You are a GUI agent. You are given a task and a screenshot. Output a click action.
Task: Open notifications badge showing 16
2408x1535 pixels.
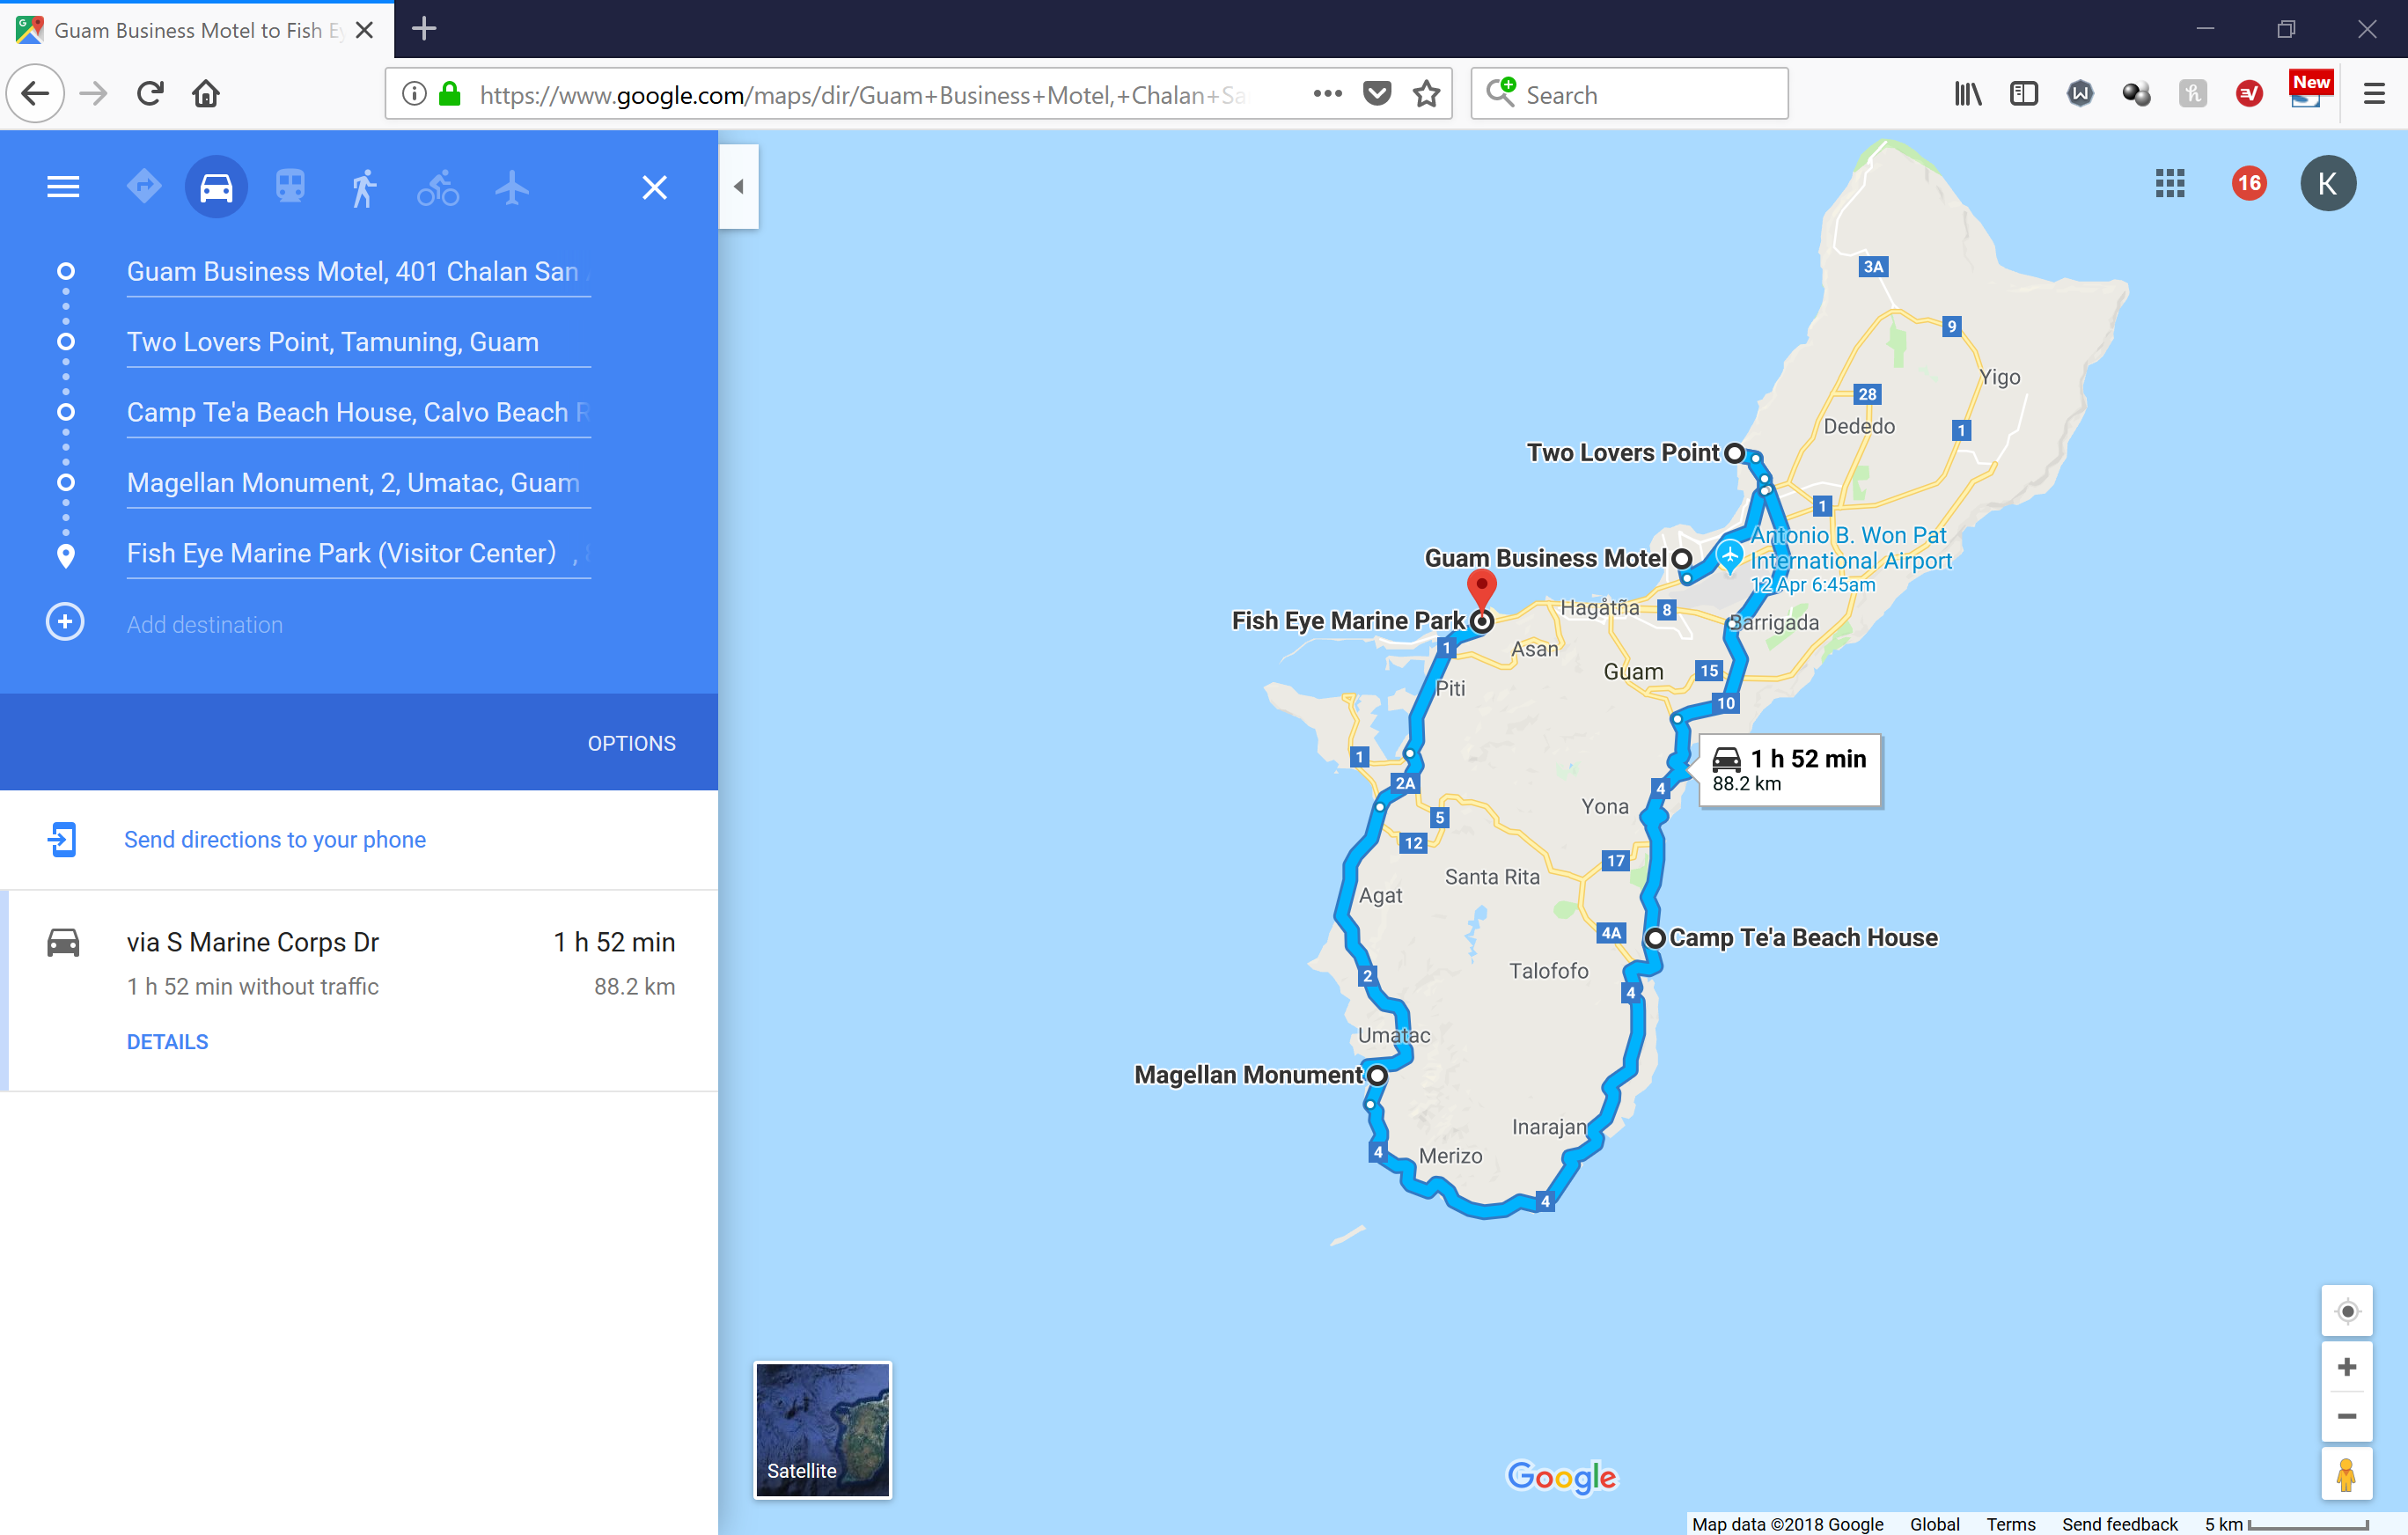click(x=2249, y=183)
